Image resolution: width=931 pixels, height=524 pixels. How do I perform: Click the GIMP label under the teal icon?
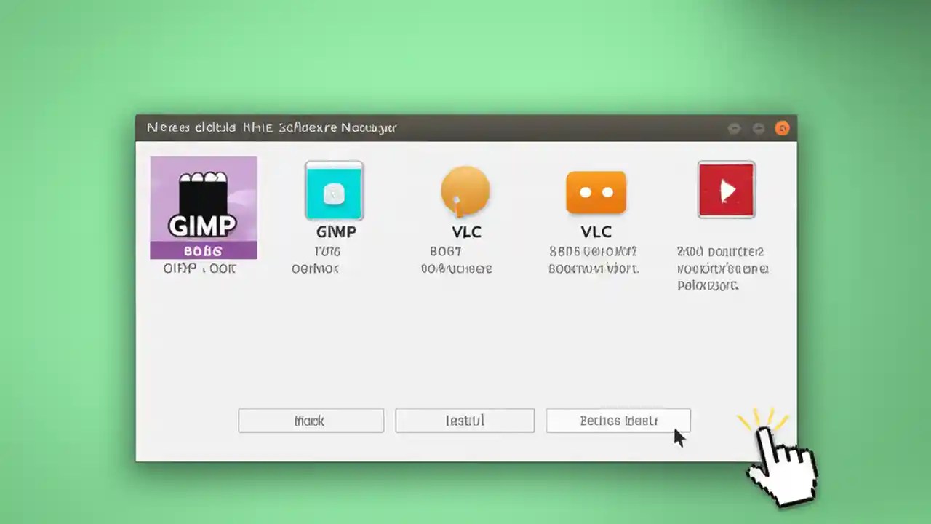click(x=335, y=231)
